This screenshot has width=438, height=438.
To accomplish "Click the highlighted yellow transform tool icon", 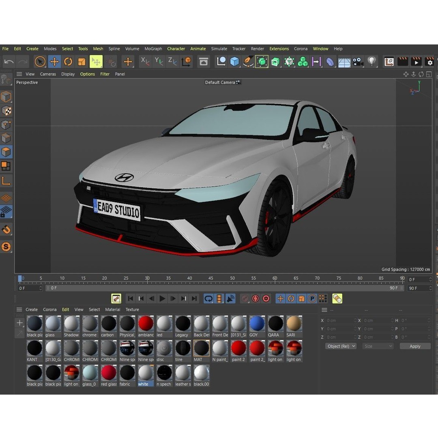I will tap(96, 62).
